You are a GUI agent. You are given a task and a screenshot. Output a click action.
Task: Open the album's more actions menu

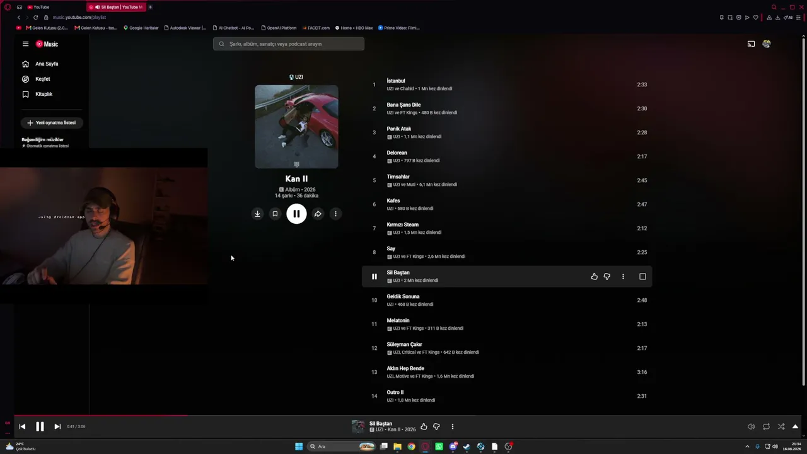pyautogui.click(x=335, y=214)
